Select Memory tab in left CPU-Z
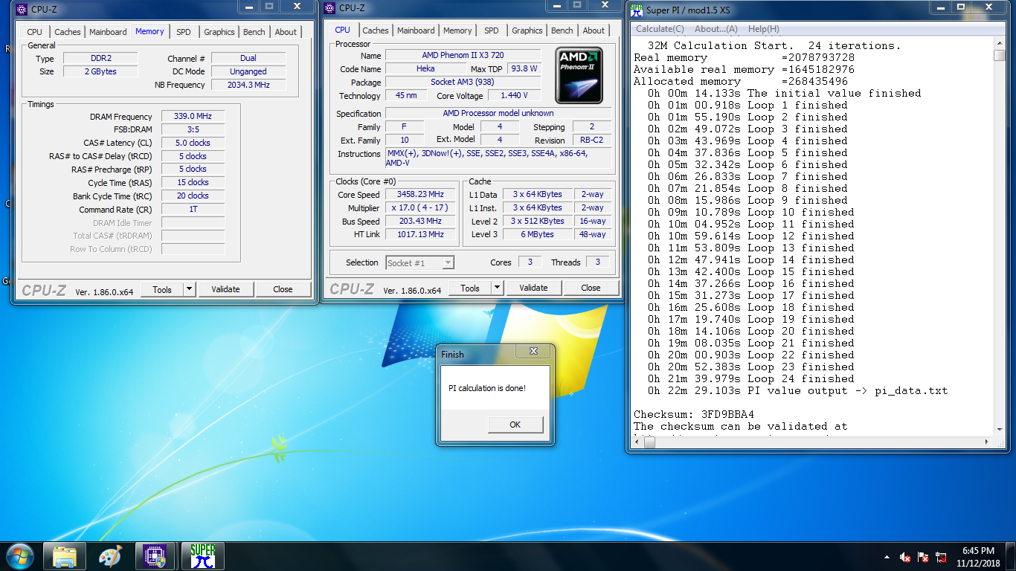The height and width of the screenshot is (571, 1016). (149, 31)
